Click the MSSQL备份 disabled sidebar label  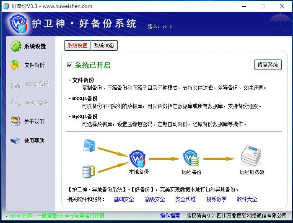point(37,84)
